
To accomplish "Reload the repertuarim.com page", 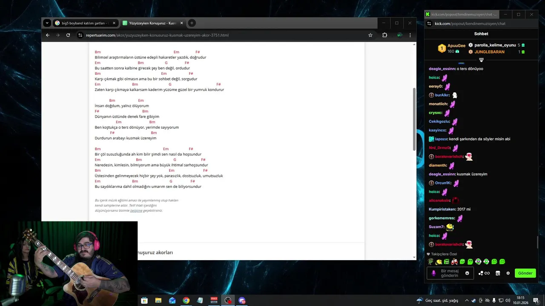I will click(x=68, y=35).
